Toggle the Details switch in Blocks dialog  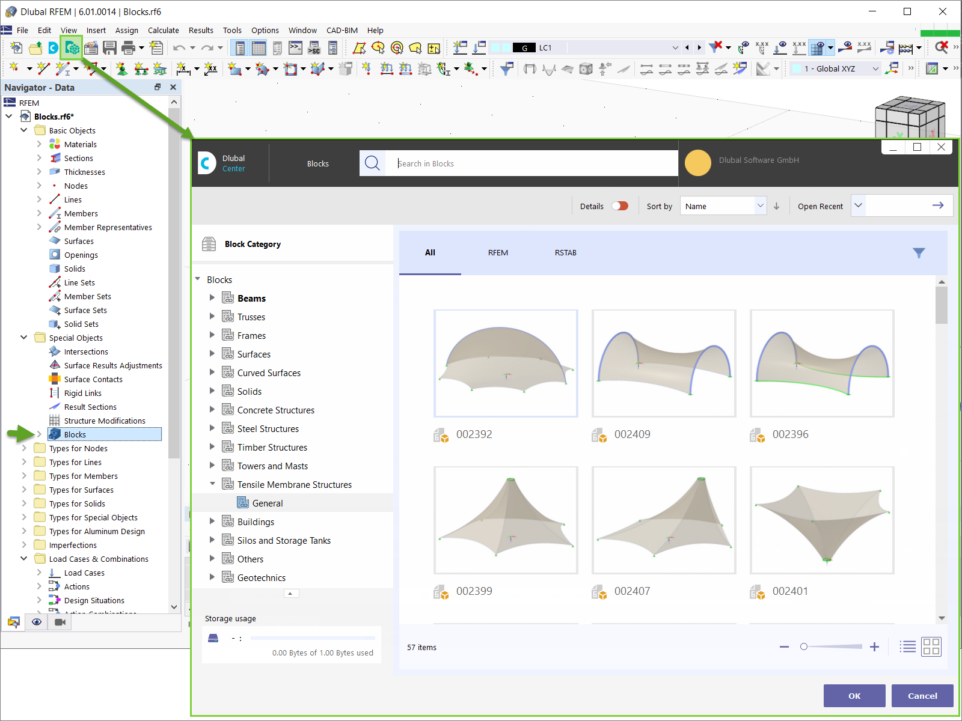[620, 205]
